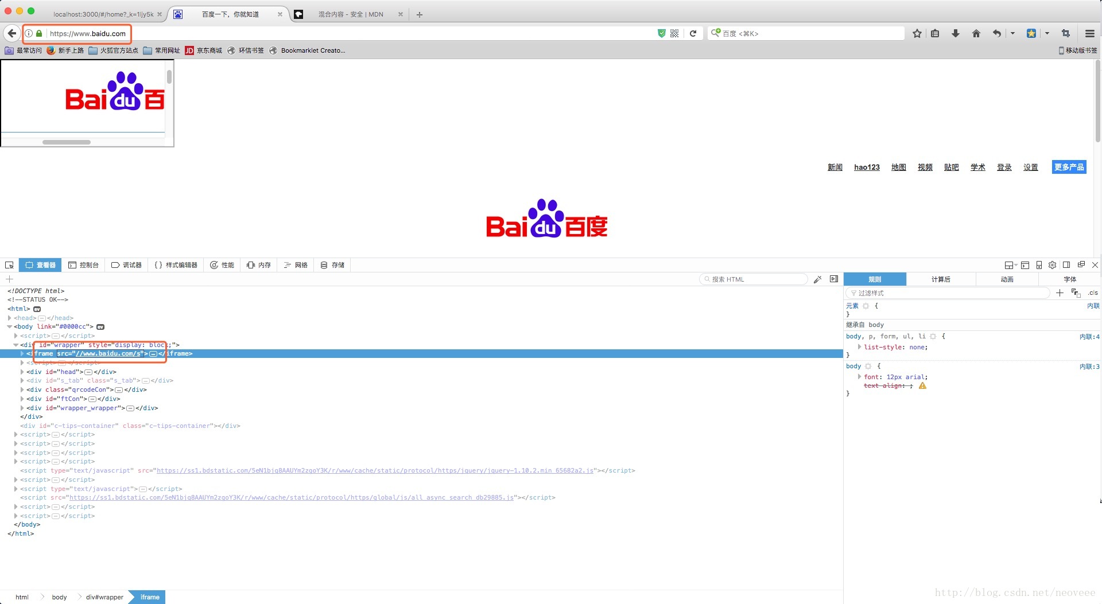The height and width of the screenshot is (604, 1102).
Task: Switch to the 计算后 computed tab
Action: pos(941,279)
